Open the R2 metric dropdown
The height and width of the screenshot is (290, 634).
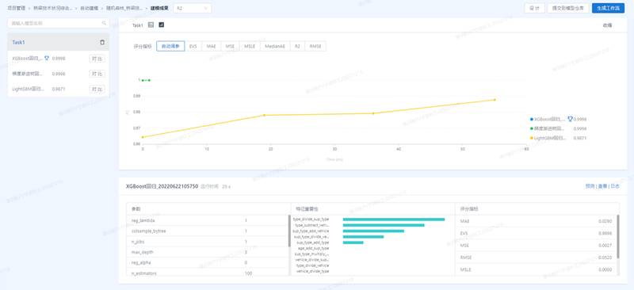193,8
